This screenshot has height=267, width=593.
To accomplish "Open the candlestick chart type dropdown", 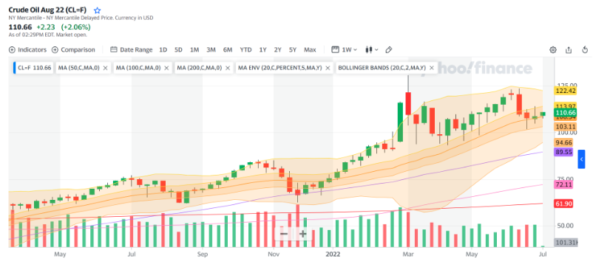I will click(372, 49).
